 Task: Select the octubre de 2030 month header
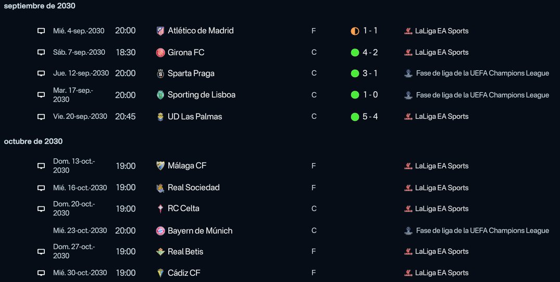click(x=33, y=141)
